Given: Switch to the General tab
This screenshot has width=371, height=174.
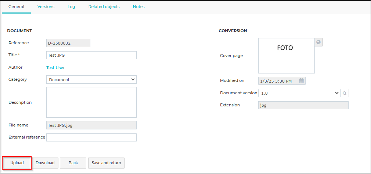Looking at the screenshot, I should click(16, 7).
